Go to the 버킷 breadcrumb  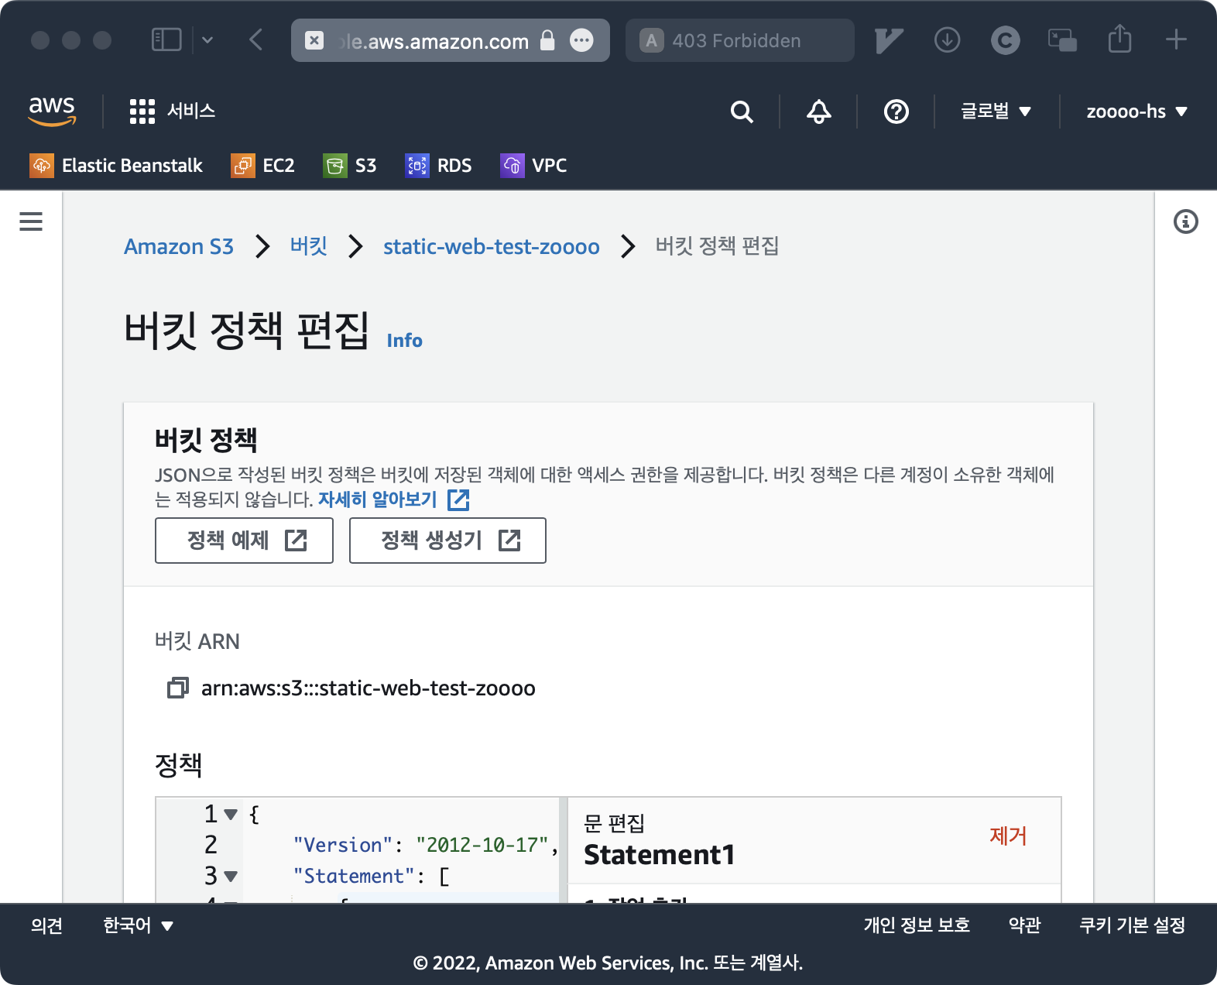point(309,246)
